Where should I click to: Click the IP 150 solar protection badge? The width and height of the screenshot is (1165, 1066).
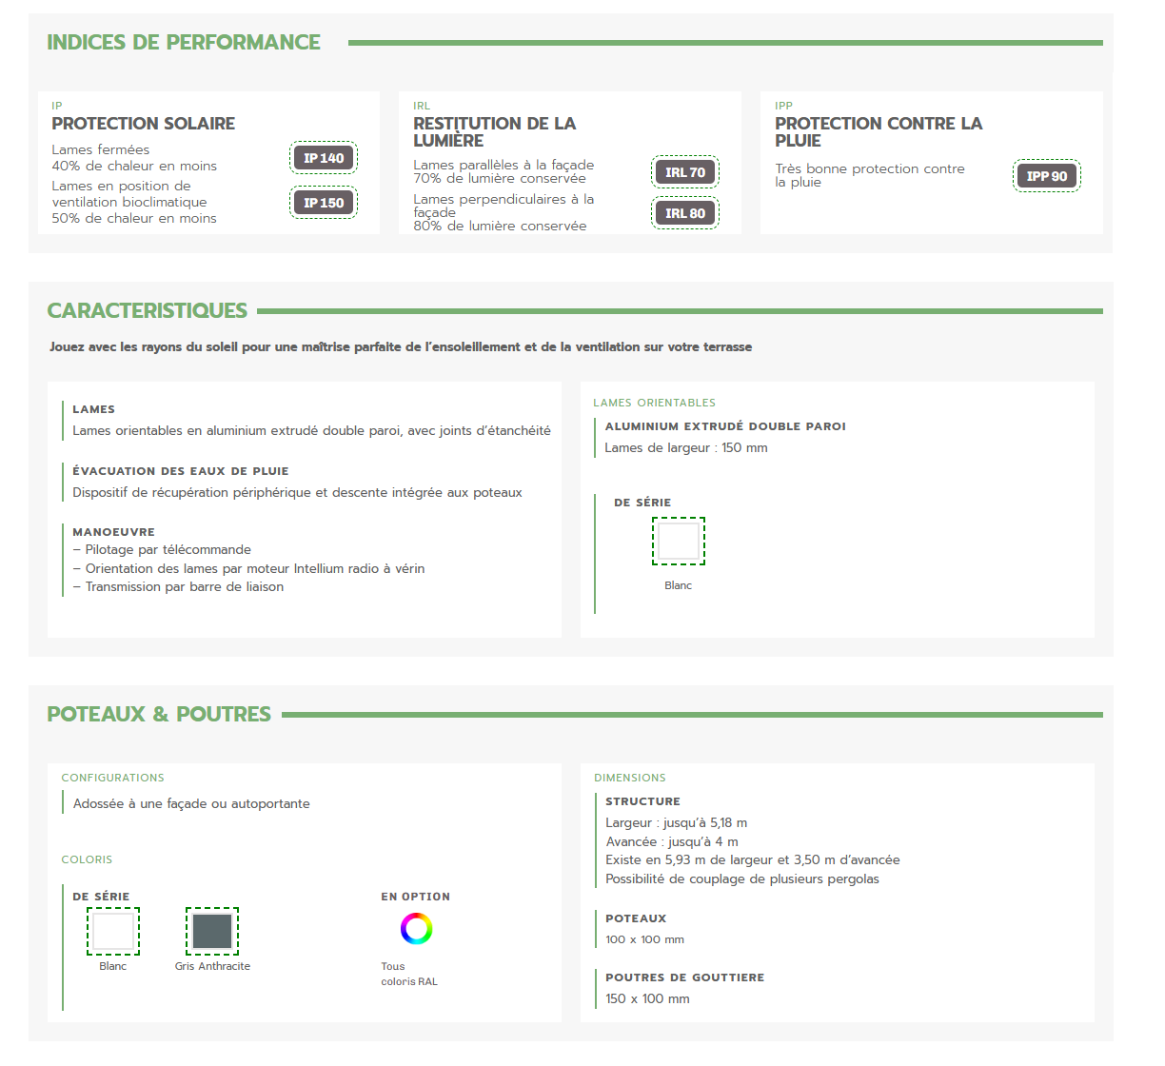pos(324,203)
